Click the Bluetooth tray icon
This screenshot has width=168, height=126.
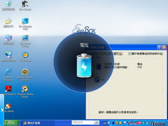pyautogui.click(x=143, y=123)
